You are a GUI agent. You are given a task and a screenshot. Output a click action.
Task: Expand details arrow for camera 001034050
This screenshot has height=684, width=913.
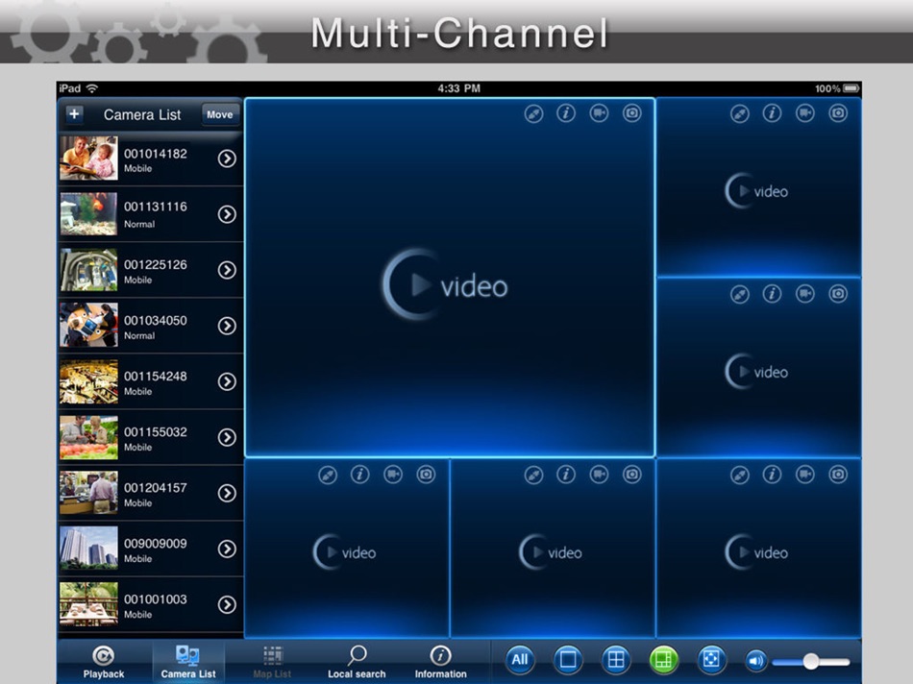227,326
